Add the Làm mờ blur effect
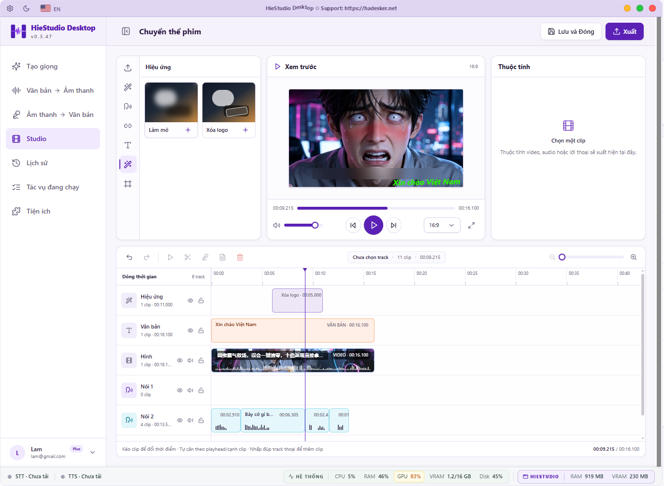The height and width of the screenshot is (486, 664). pyautogui.click(x=188, y=130)
